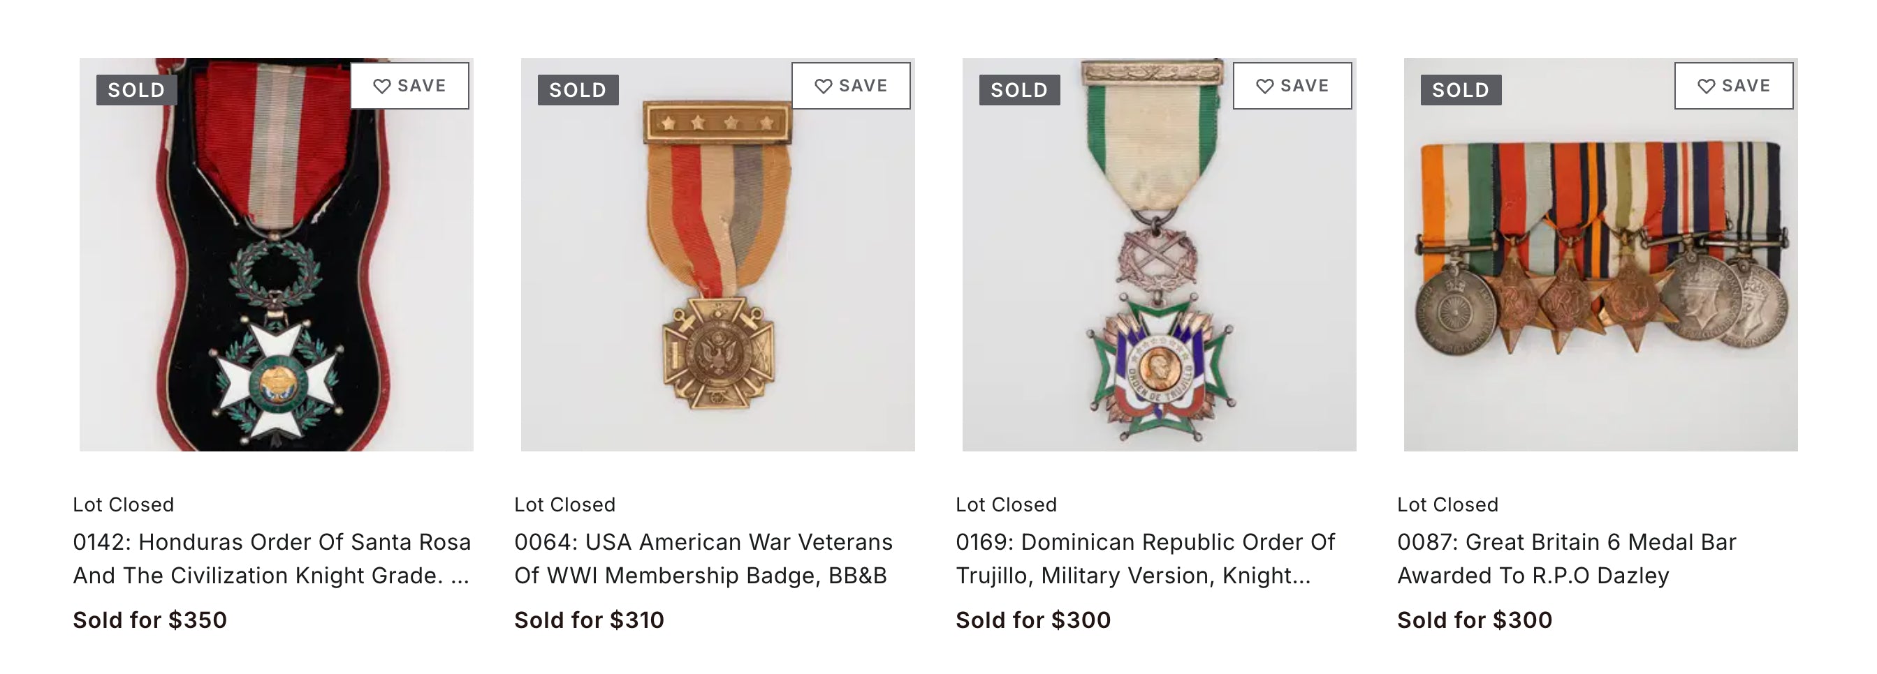Click heart icon on Dominican Republic lot
The height and width of the screenshot is (674, 1877).
pos(1265,86)
